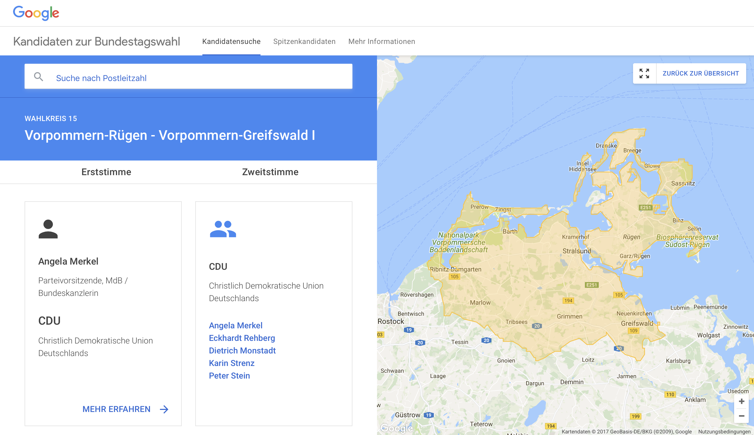Click road marker 109 near Greifswald
The image size is (754, 435).
point(633,331)
